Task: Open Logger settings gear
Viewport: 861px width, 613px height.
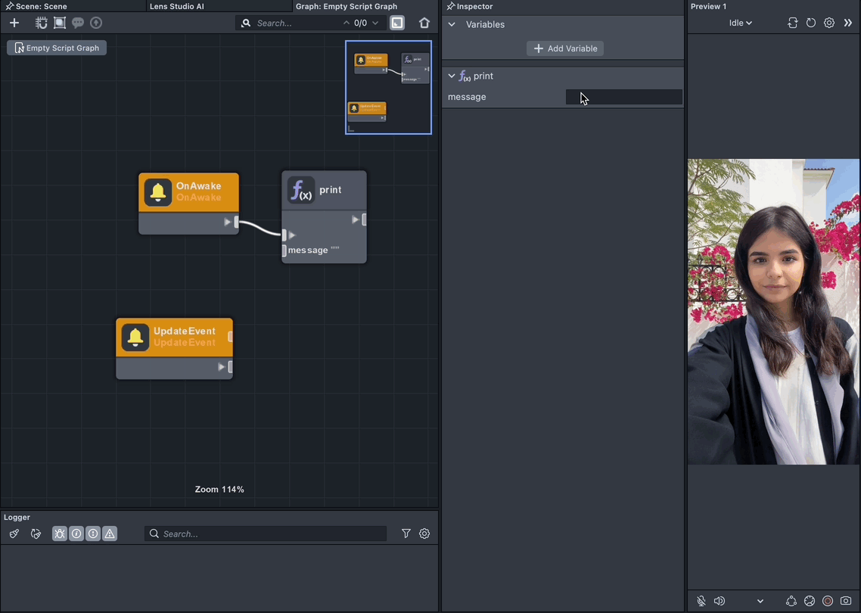Action: 424,534
